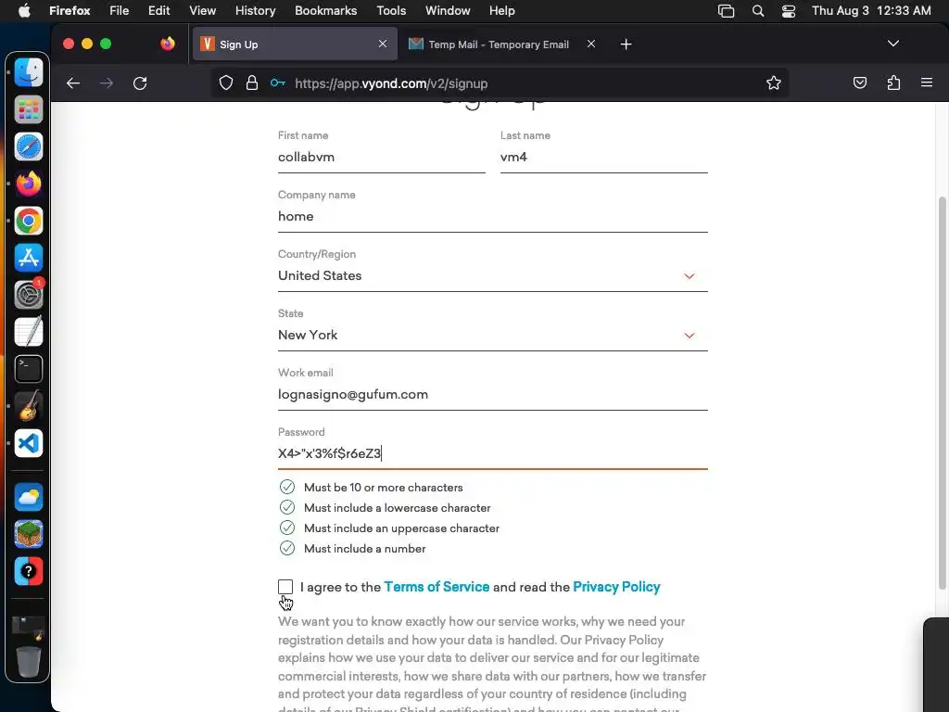Open the Trash in the Dock
The width and height of the screenshot is (949, 712).
pos(29,662)
